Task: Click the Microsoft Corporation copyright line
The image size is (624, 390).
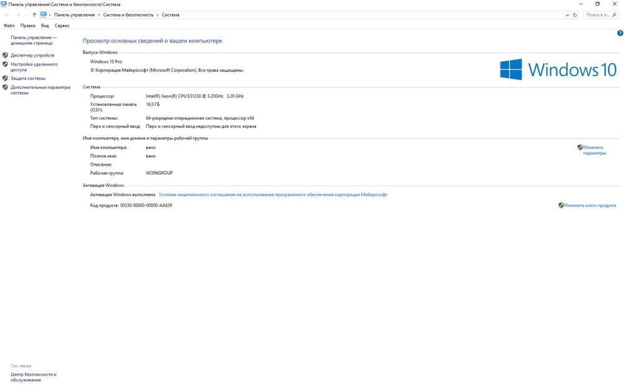Action: click(x=167, y=70)
